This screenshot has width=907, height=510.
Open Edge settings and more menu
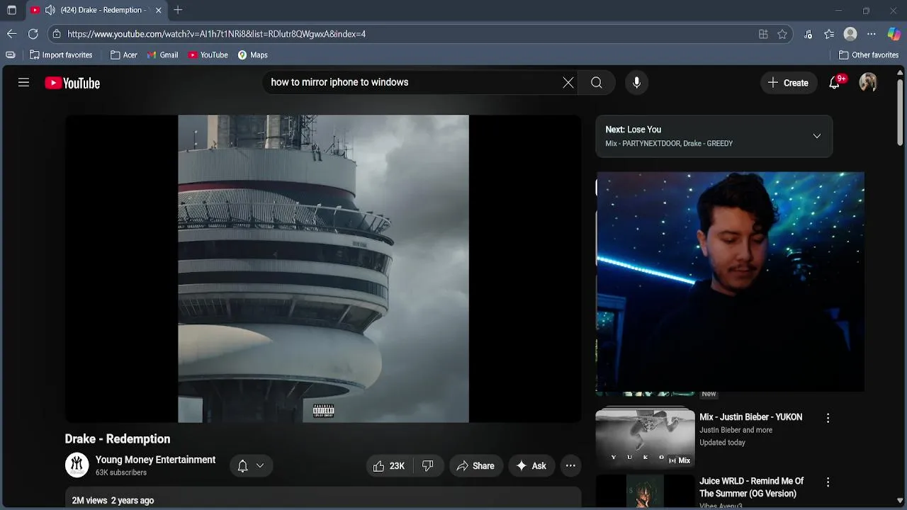[x=872, y=34]
